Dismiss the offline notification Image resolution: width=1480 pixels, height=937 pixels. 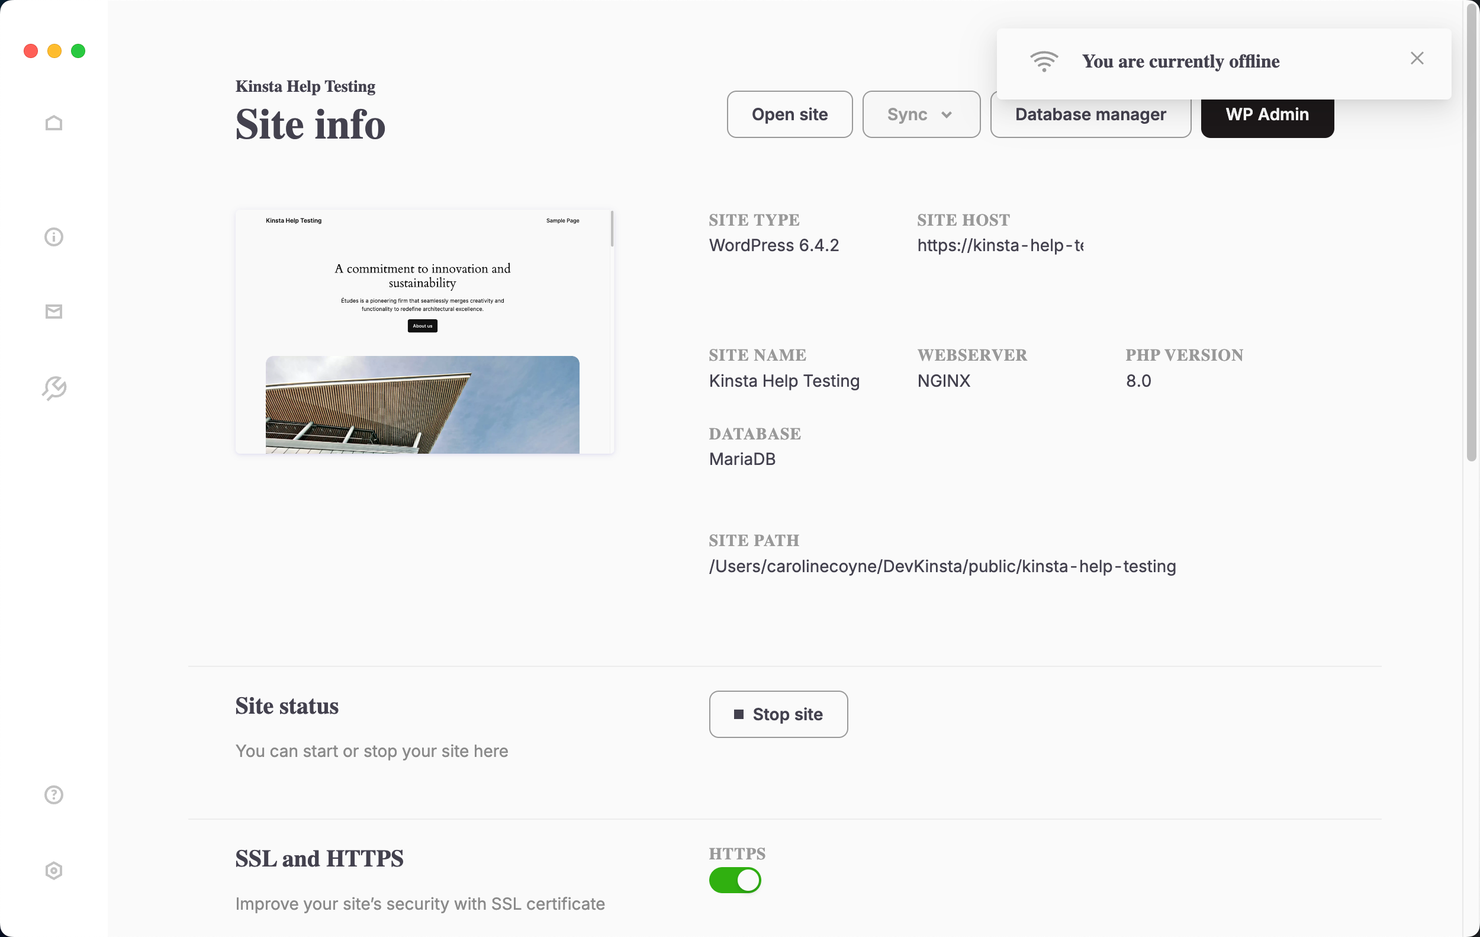[1417, 58]
